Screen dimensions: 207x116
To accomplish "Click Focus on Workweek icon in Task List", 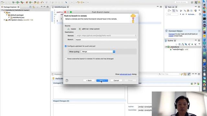I will coord(181,11).
